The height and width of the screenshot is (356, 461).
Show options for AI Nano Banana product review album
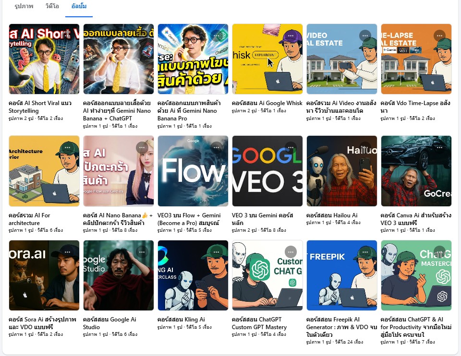click(142, 147)
